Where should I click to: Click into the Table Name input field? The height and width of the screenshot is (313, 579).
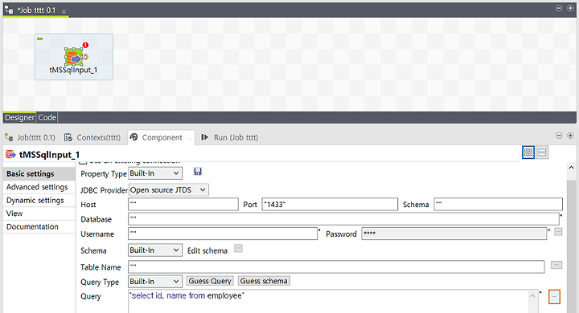coord(336,267)
